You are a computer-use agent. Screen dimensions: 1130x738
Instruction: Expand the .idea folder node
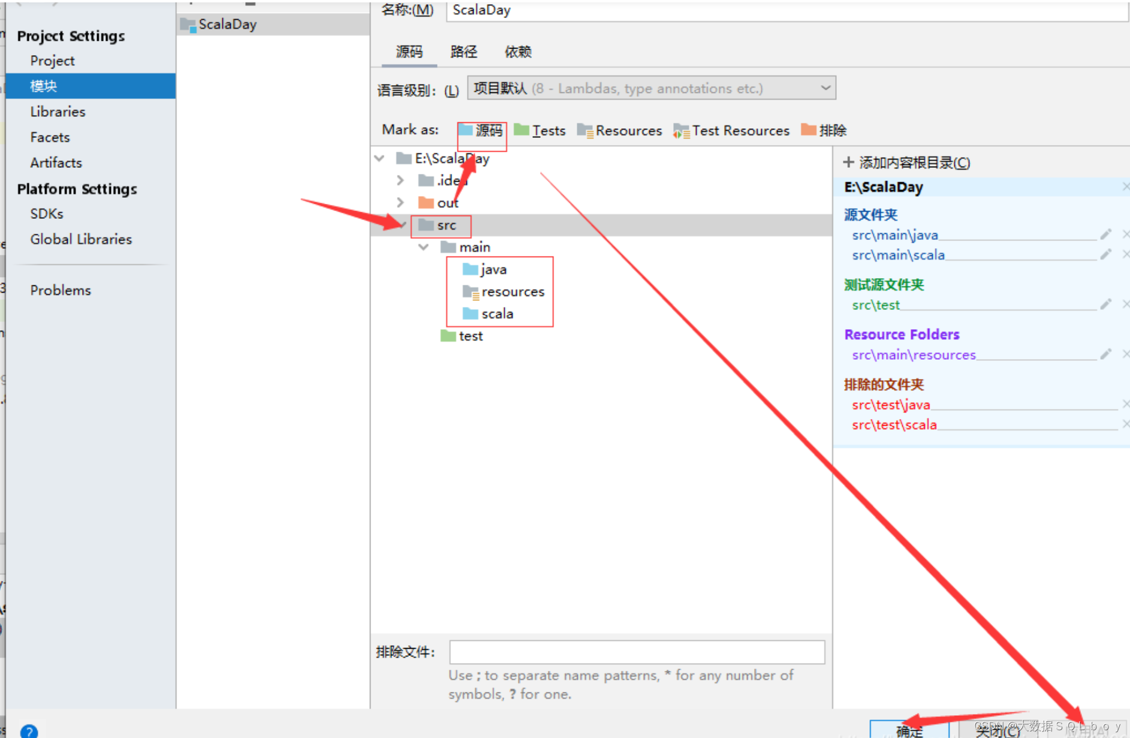pos(400,180)
